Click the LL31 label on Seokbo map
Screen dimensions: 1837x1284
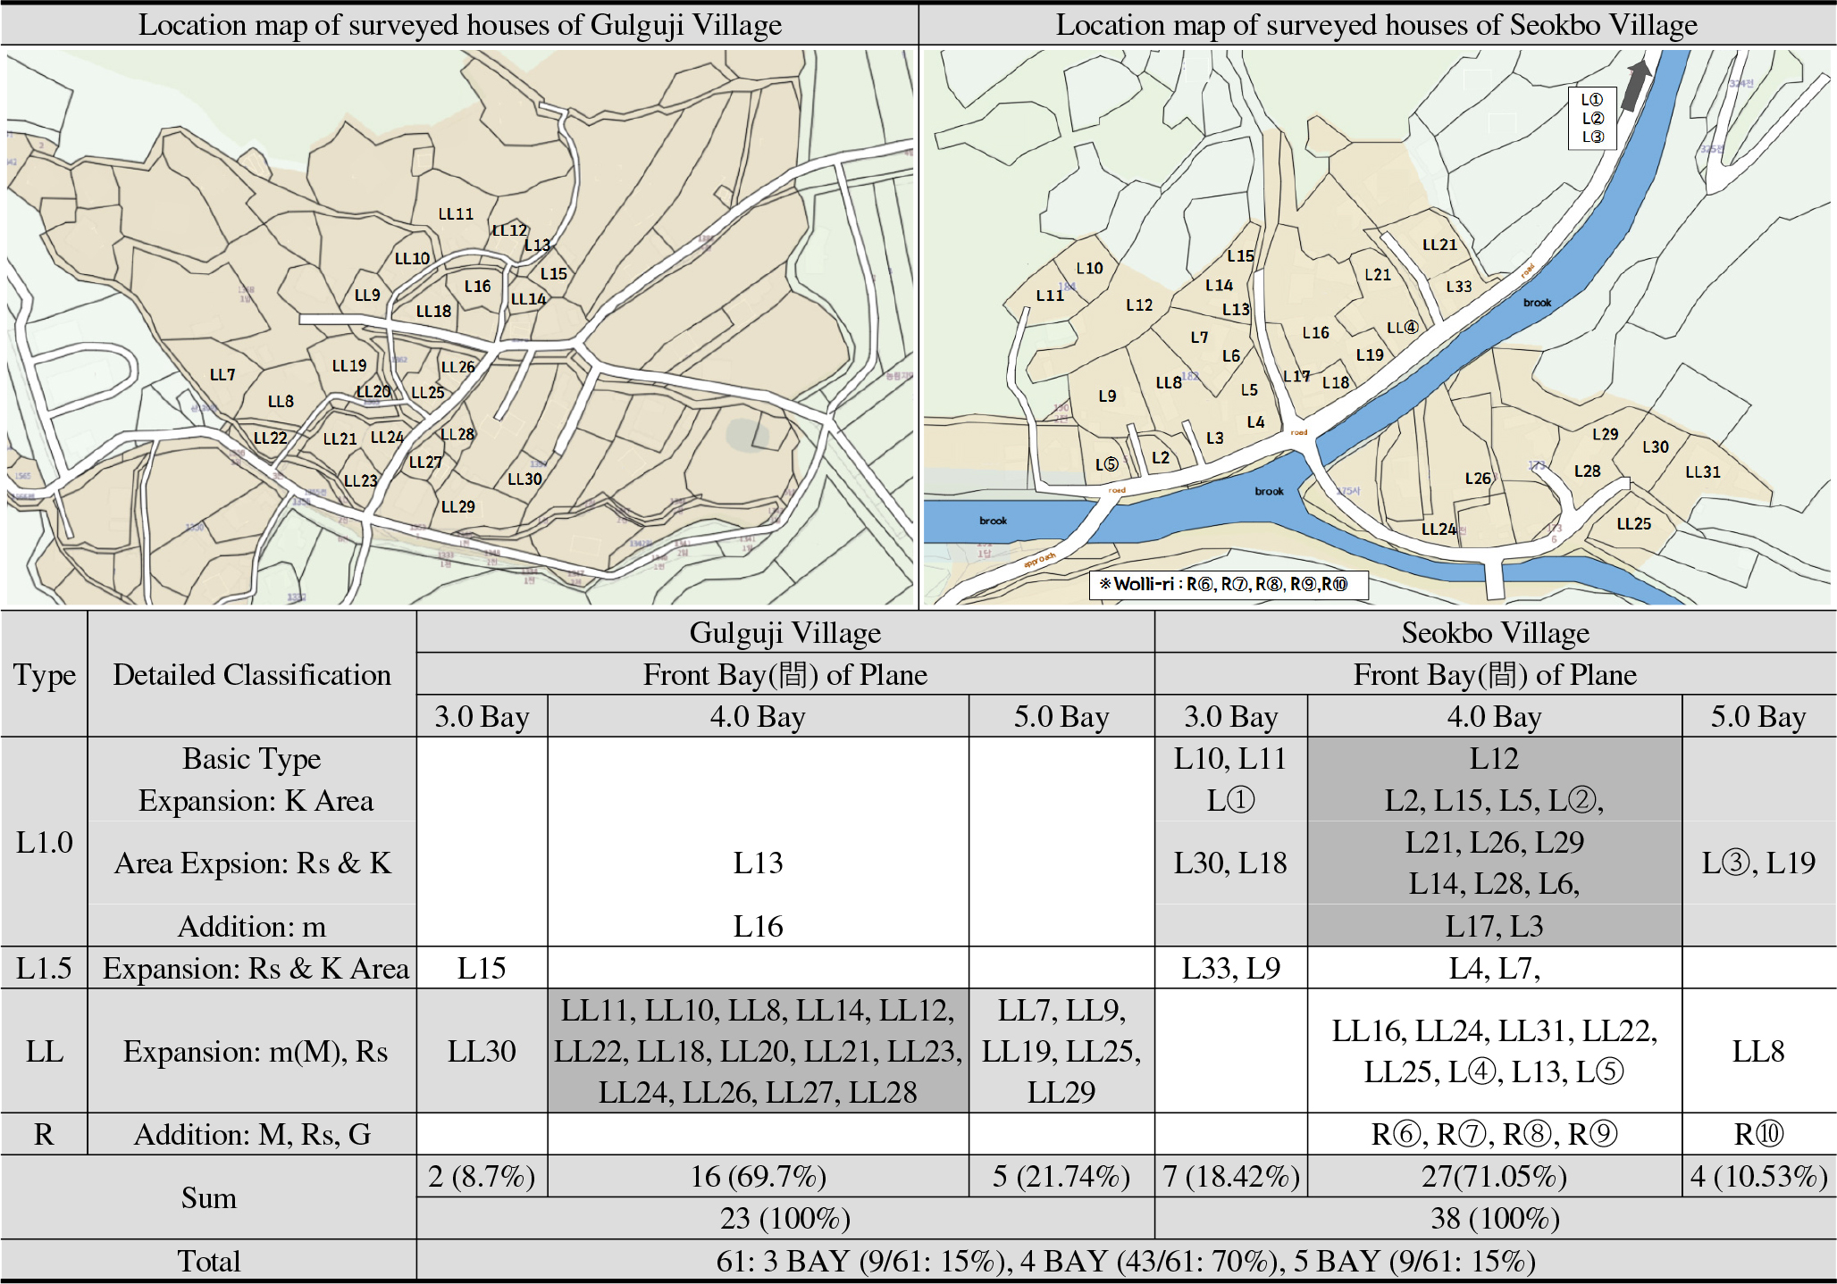[1702, 472]
